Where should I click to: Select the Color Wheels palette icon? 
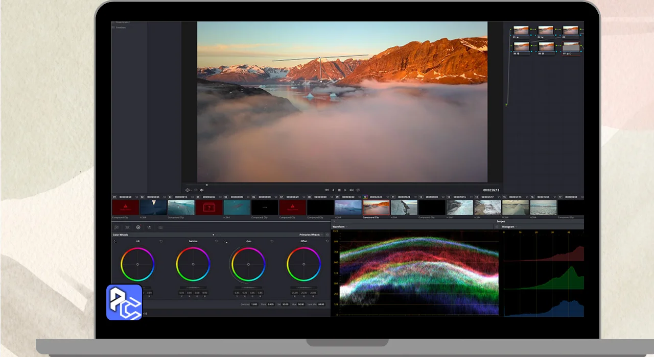point(138,227)
